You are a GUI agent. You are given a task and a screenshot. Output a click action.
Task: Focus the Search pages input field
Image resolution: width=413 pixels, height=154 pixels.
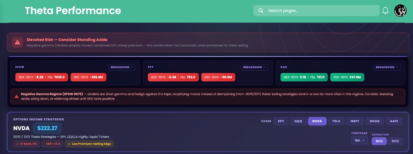pos(316,11)
